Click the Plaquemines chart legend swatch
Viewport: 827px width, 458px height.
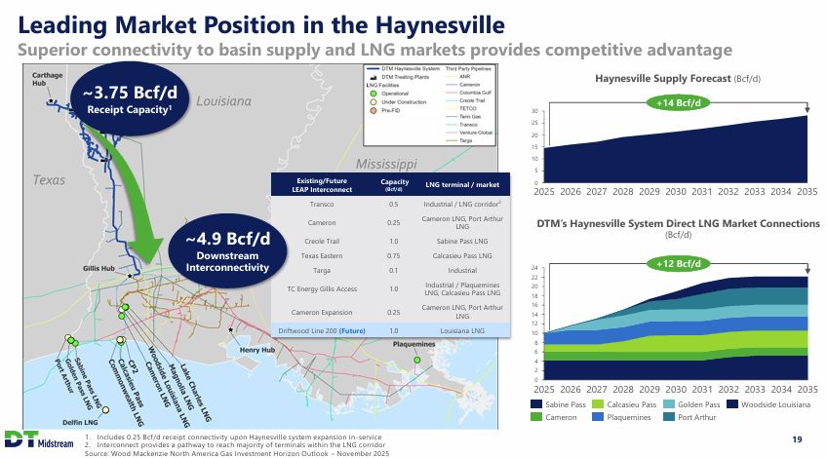pyautogui.click(x=598, y=417)
